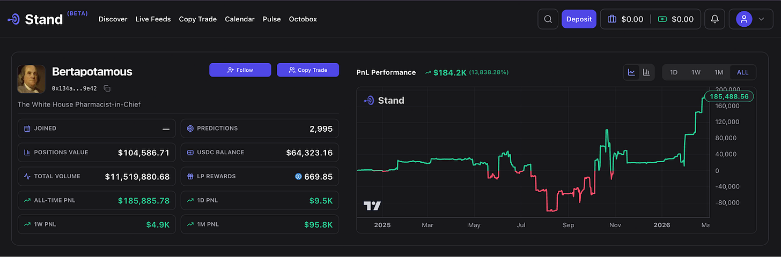
Task: Click the USDC coin icon beside 669.85
Action: point(298,177)
